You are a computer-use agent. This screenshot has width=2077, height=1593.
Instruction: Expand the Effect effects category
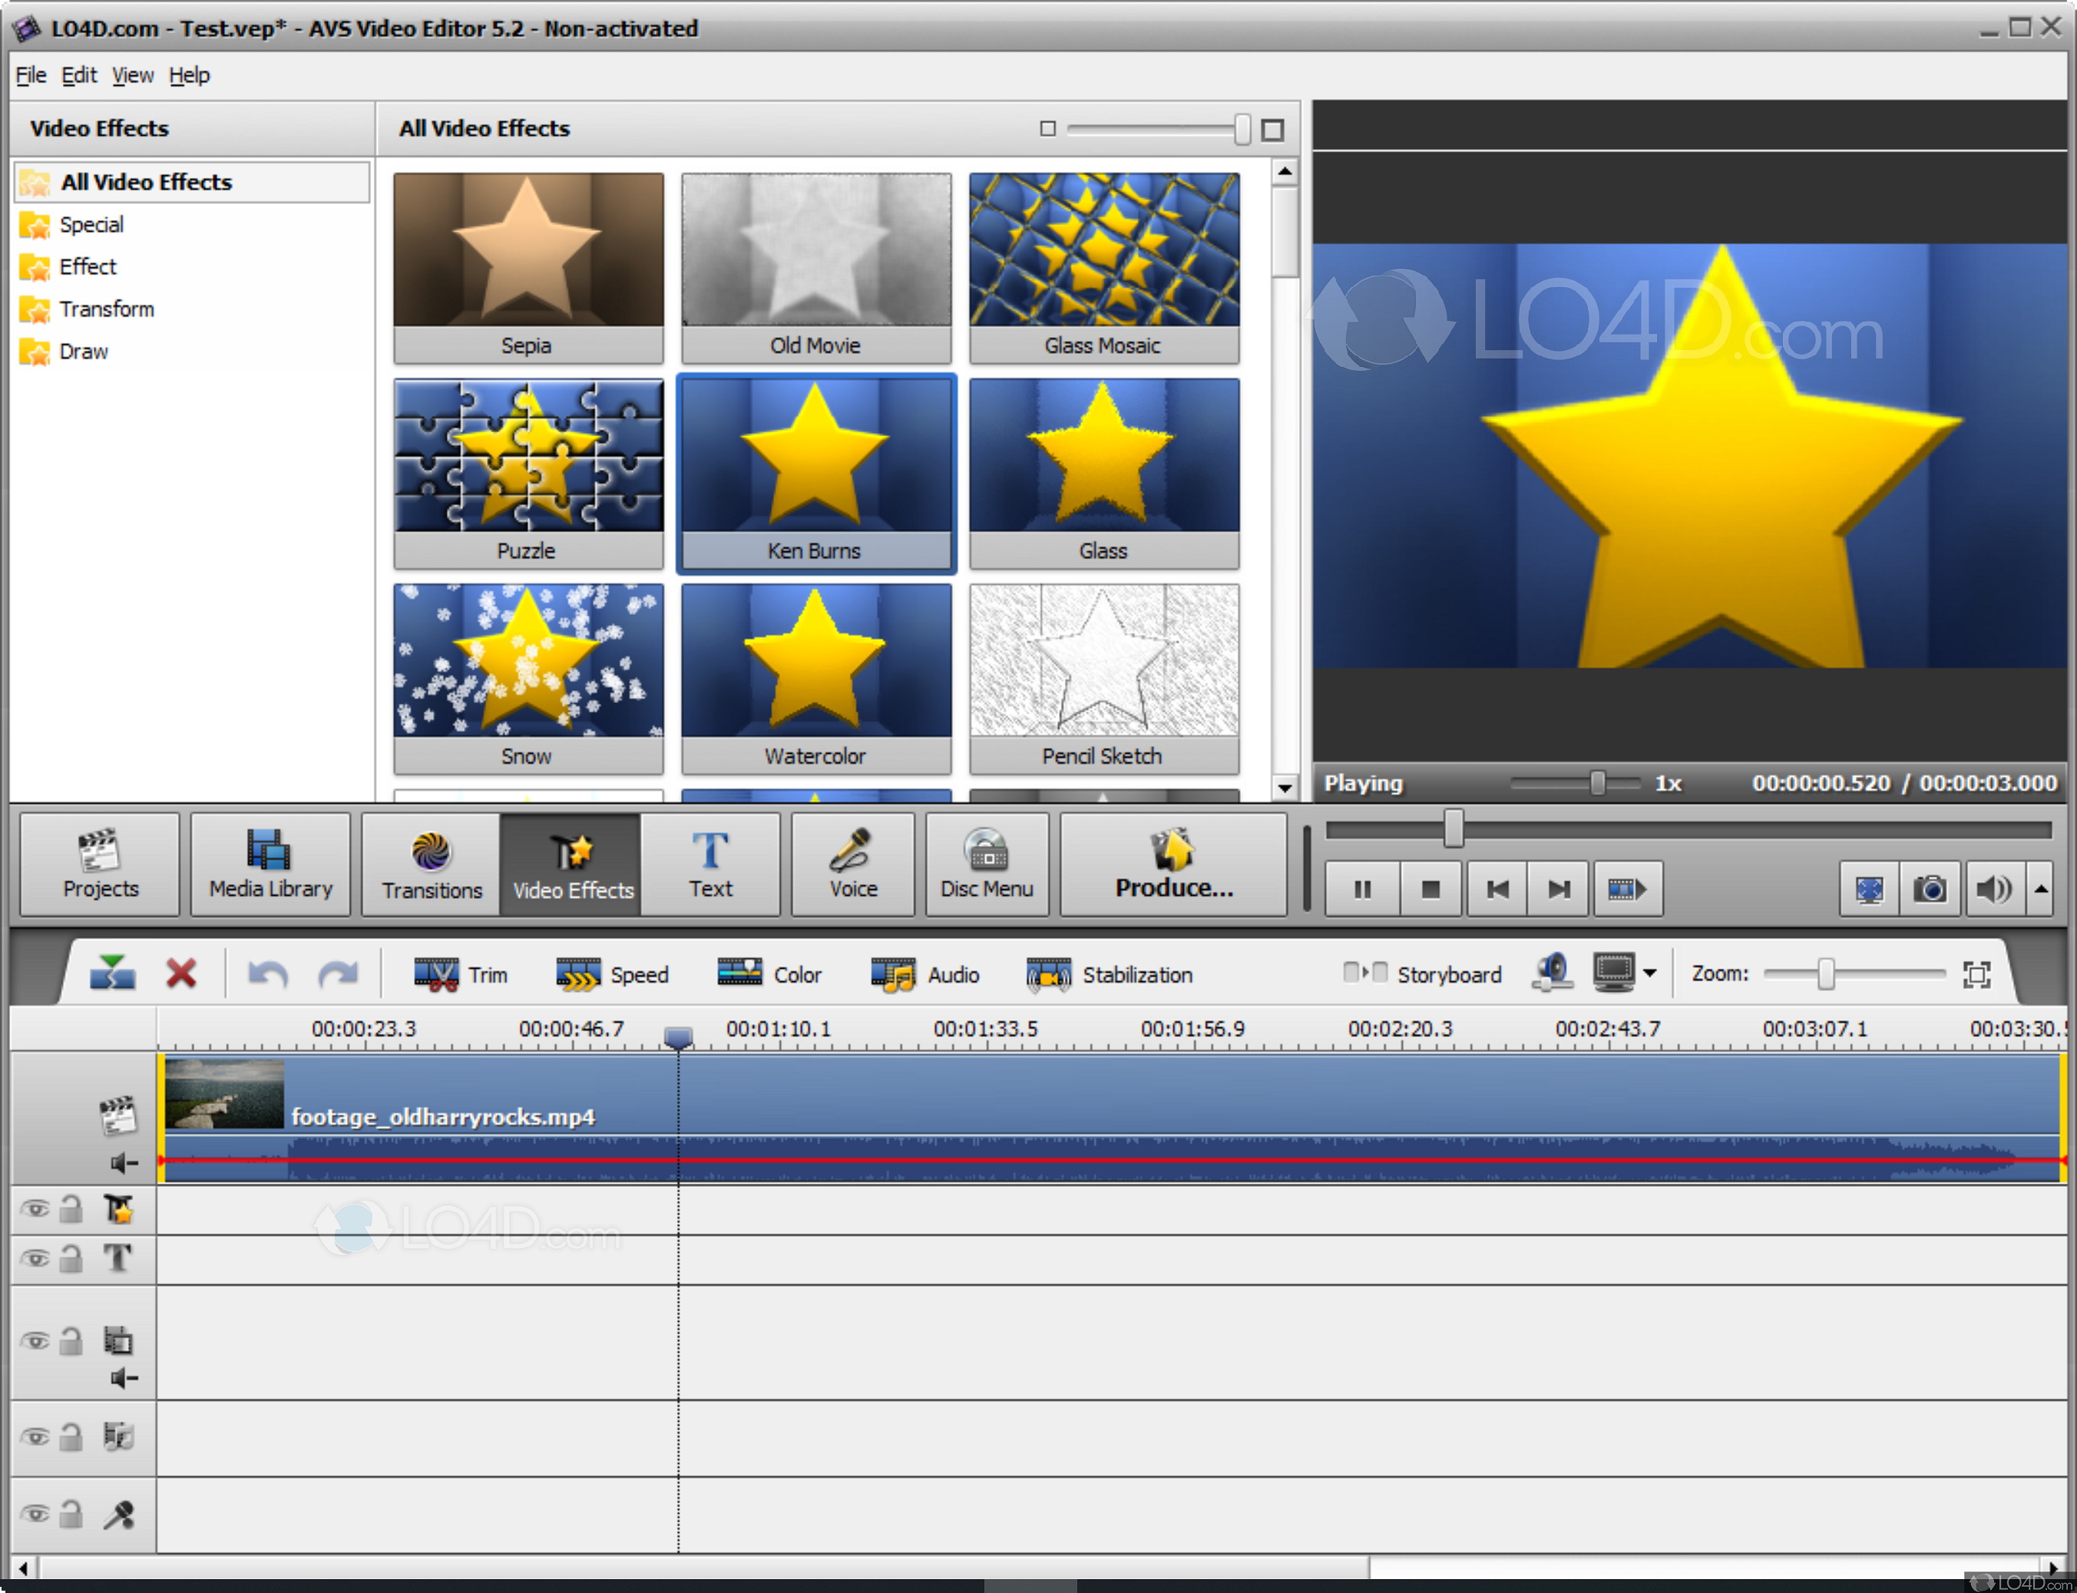[88, 266]
